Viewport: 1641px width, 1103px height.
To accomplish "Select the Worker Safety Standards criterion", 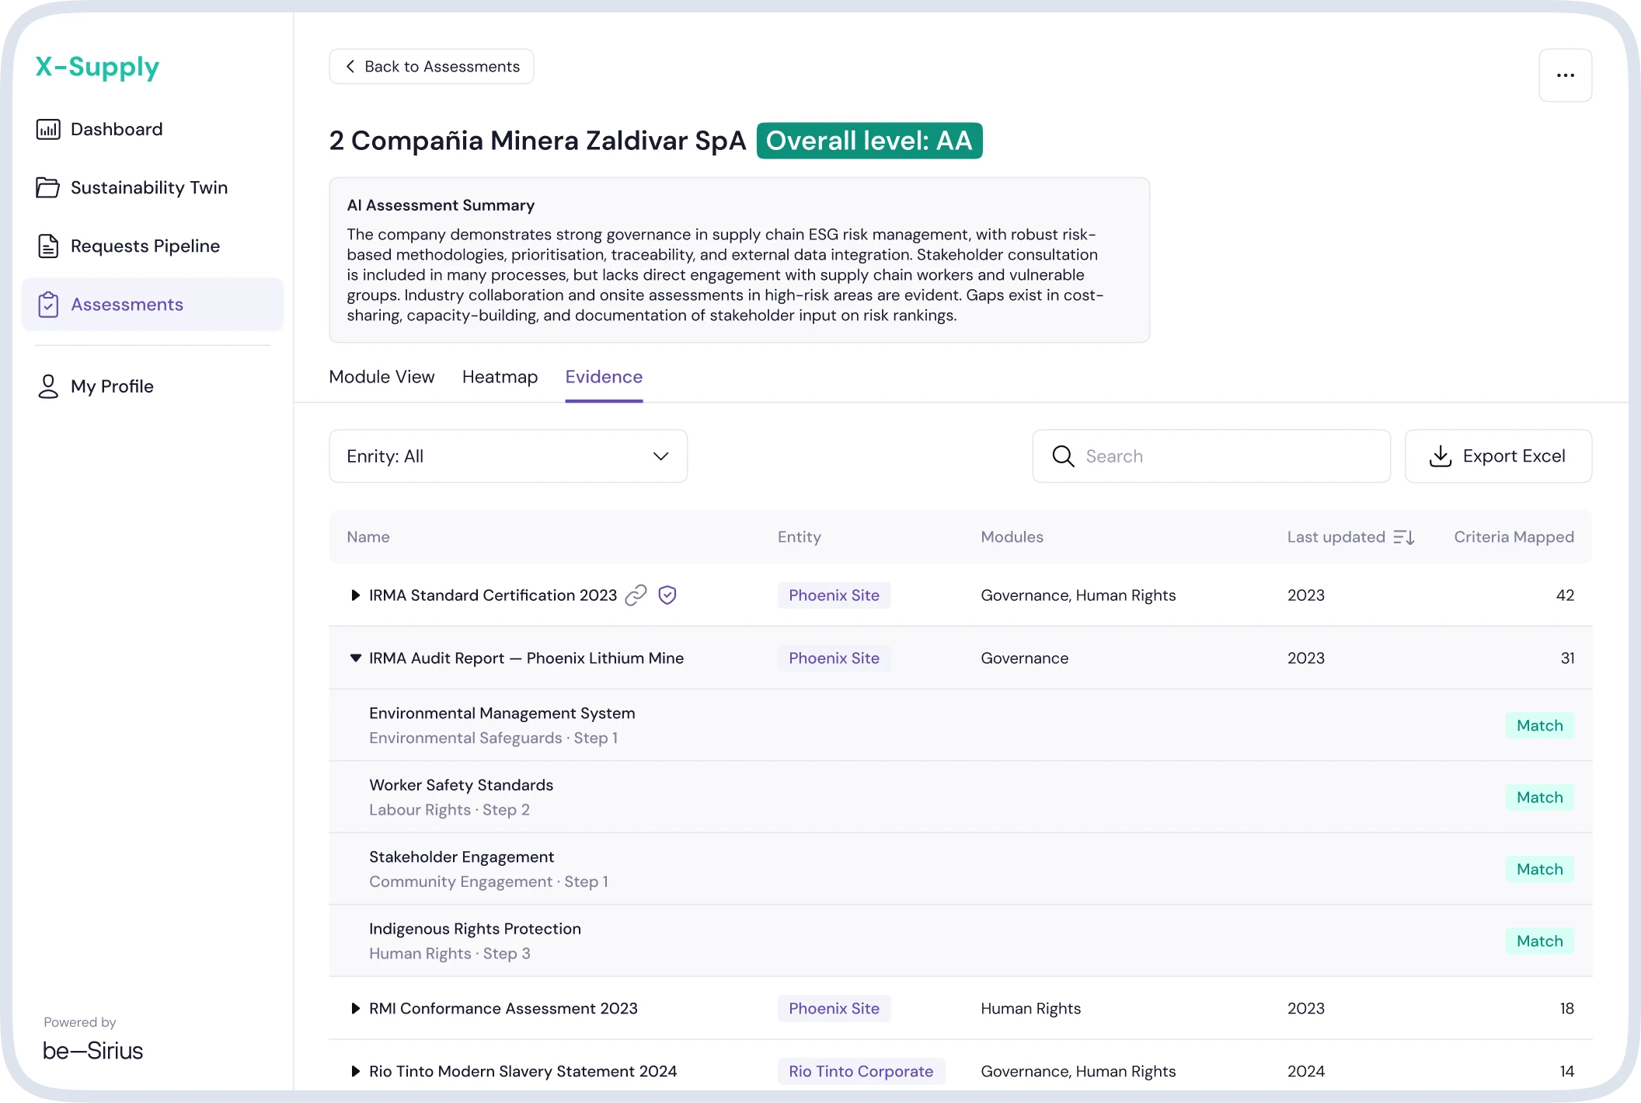I will click(x=960, y=798).
